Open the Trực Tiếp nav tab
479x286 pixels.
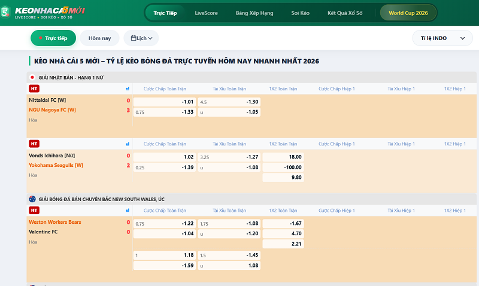(x=165, y=13)
